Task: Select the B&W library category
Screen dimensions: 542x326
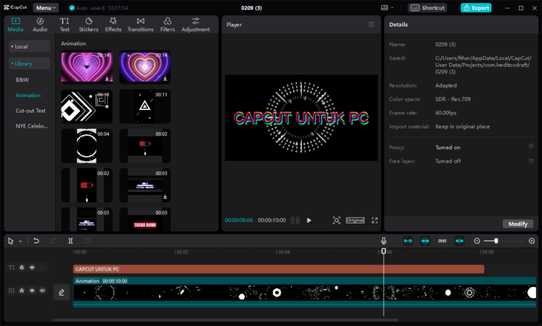Action: 22,80
